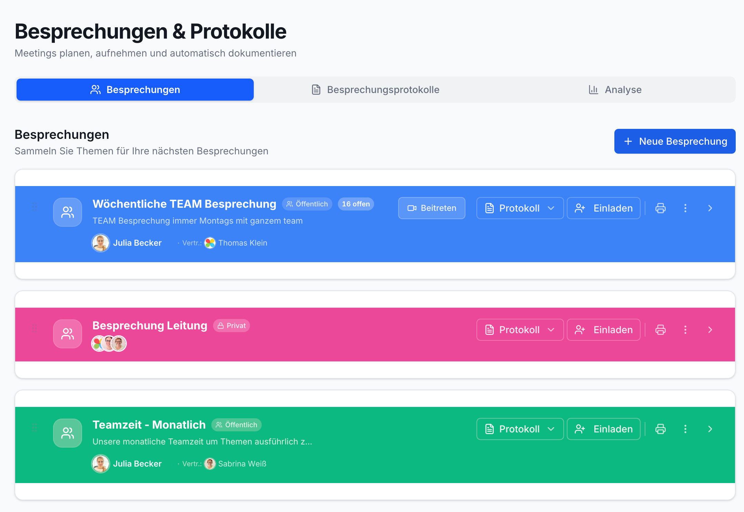Click Sabrina Weiß's avatar

[210, 464]
